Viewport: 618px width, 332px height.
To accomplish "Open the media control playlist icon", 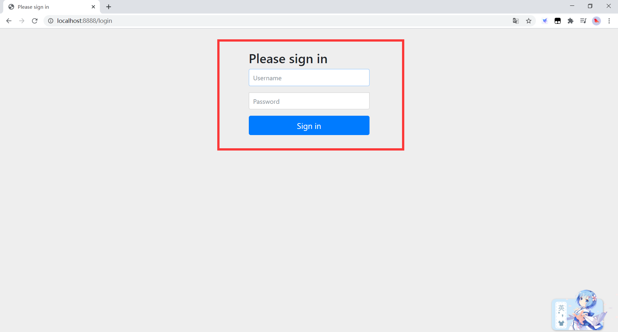I will coord(583,21).
